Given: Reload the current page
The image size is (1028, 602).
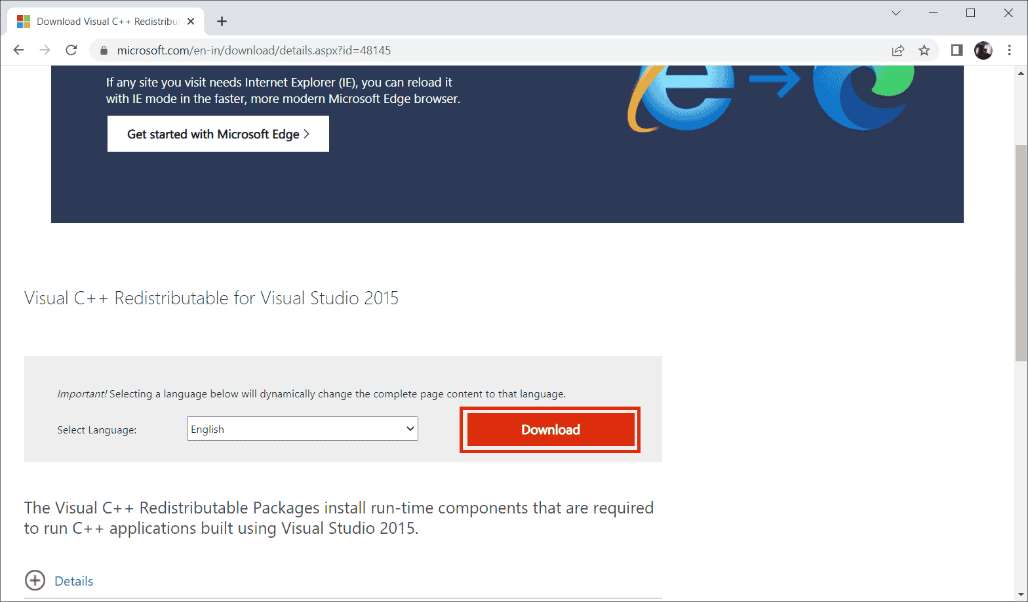Looking at the screenshot, I should click(71, 50).
